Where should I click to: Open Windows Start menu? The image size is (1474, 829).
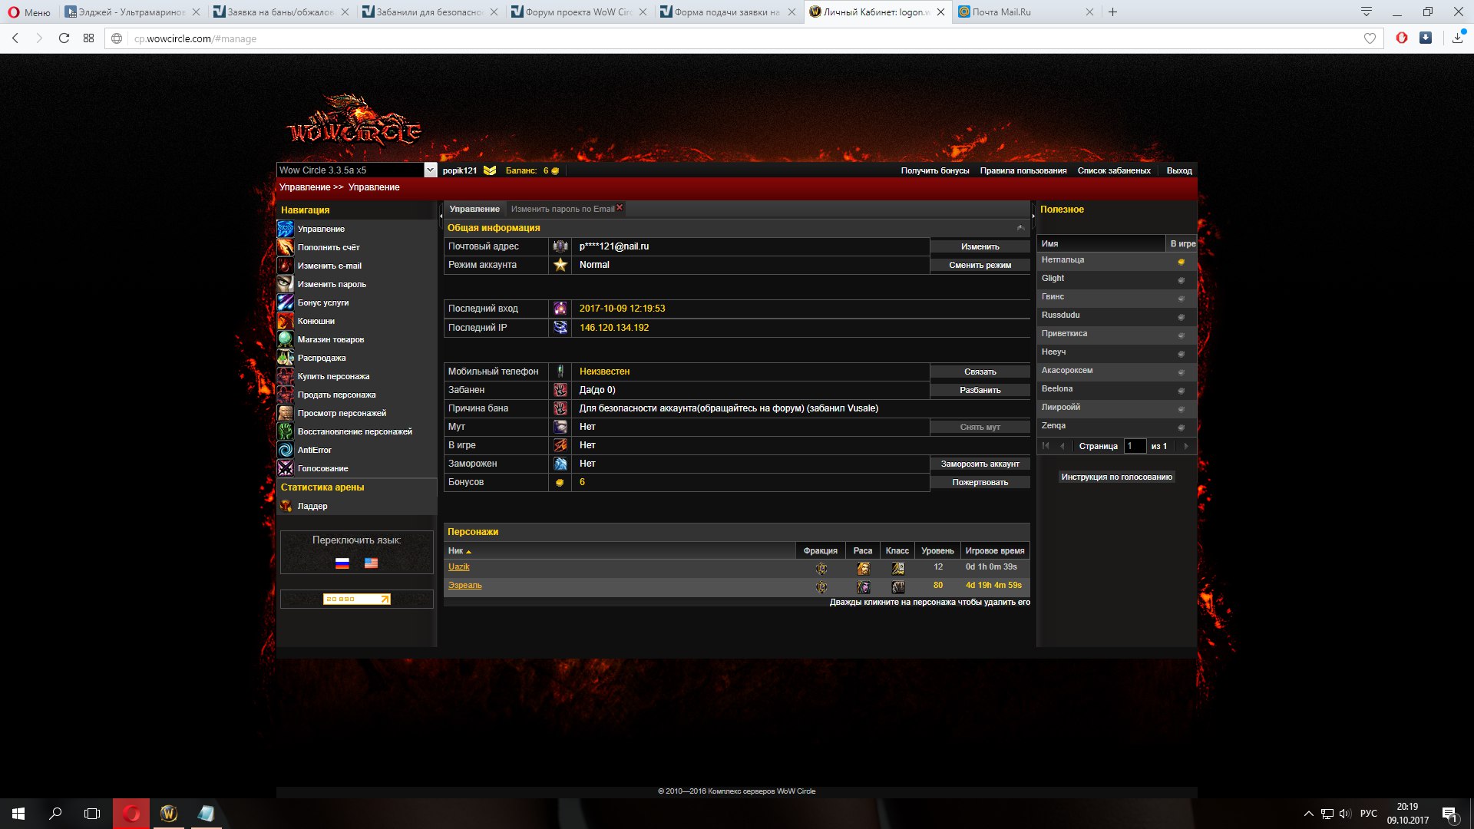coord(18,814)
